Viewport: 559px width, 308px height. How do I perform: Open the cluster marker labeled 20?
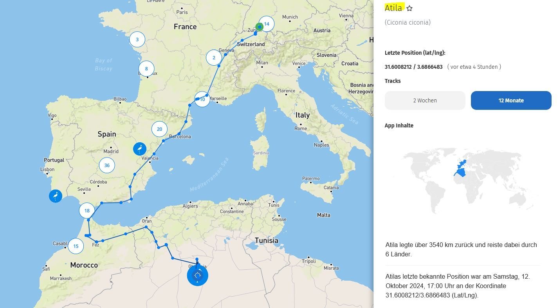pyautogui.click(x=159, y=129)
